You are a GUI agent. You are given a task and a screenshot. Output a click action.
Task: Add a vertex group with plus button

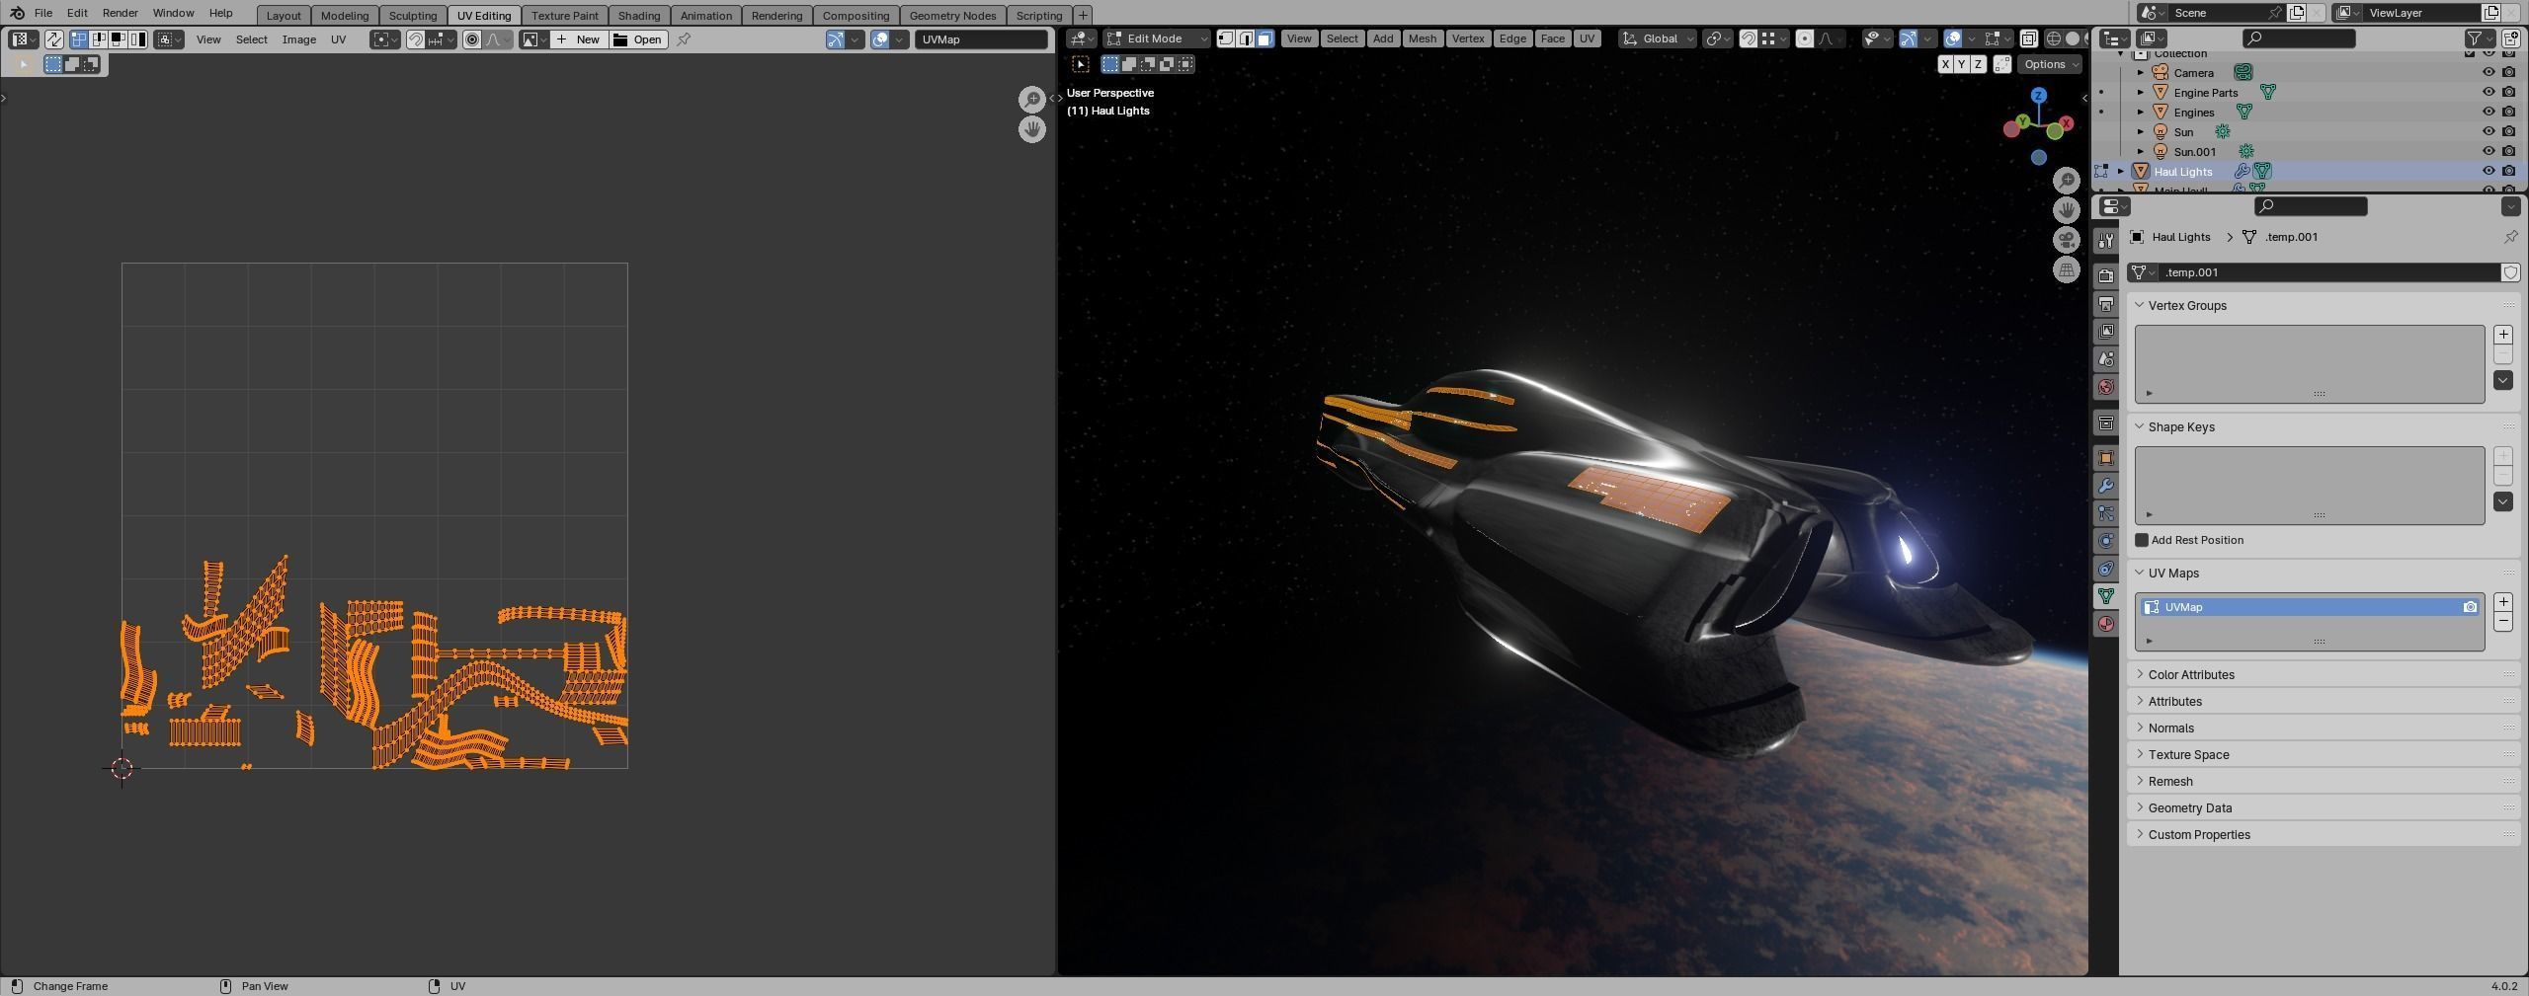2502,334
